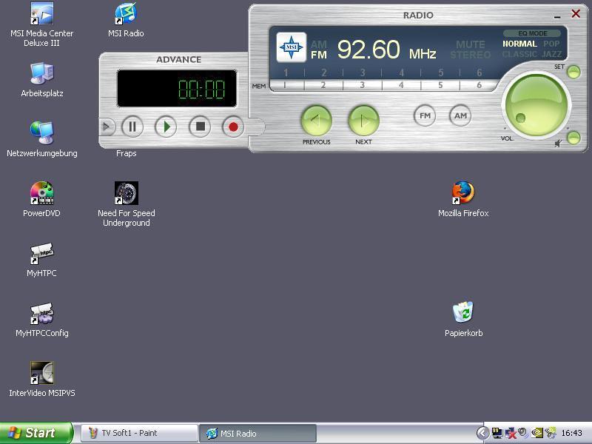Click the MSI Radio taskbar button
This screenshot has width=592, height=444.
pos(258,433)
